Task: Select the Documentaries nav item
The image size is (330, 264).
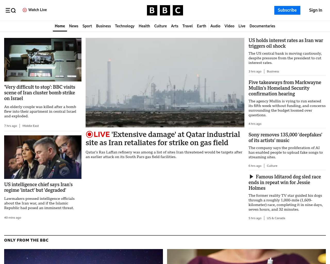Action: (262, 26)
